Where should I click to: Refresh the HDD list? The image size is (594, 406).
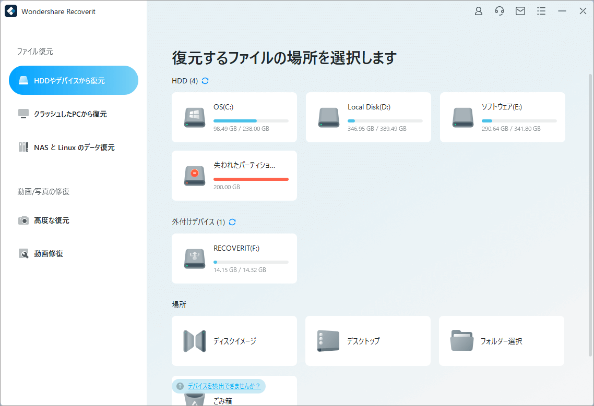coord(204,81)
